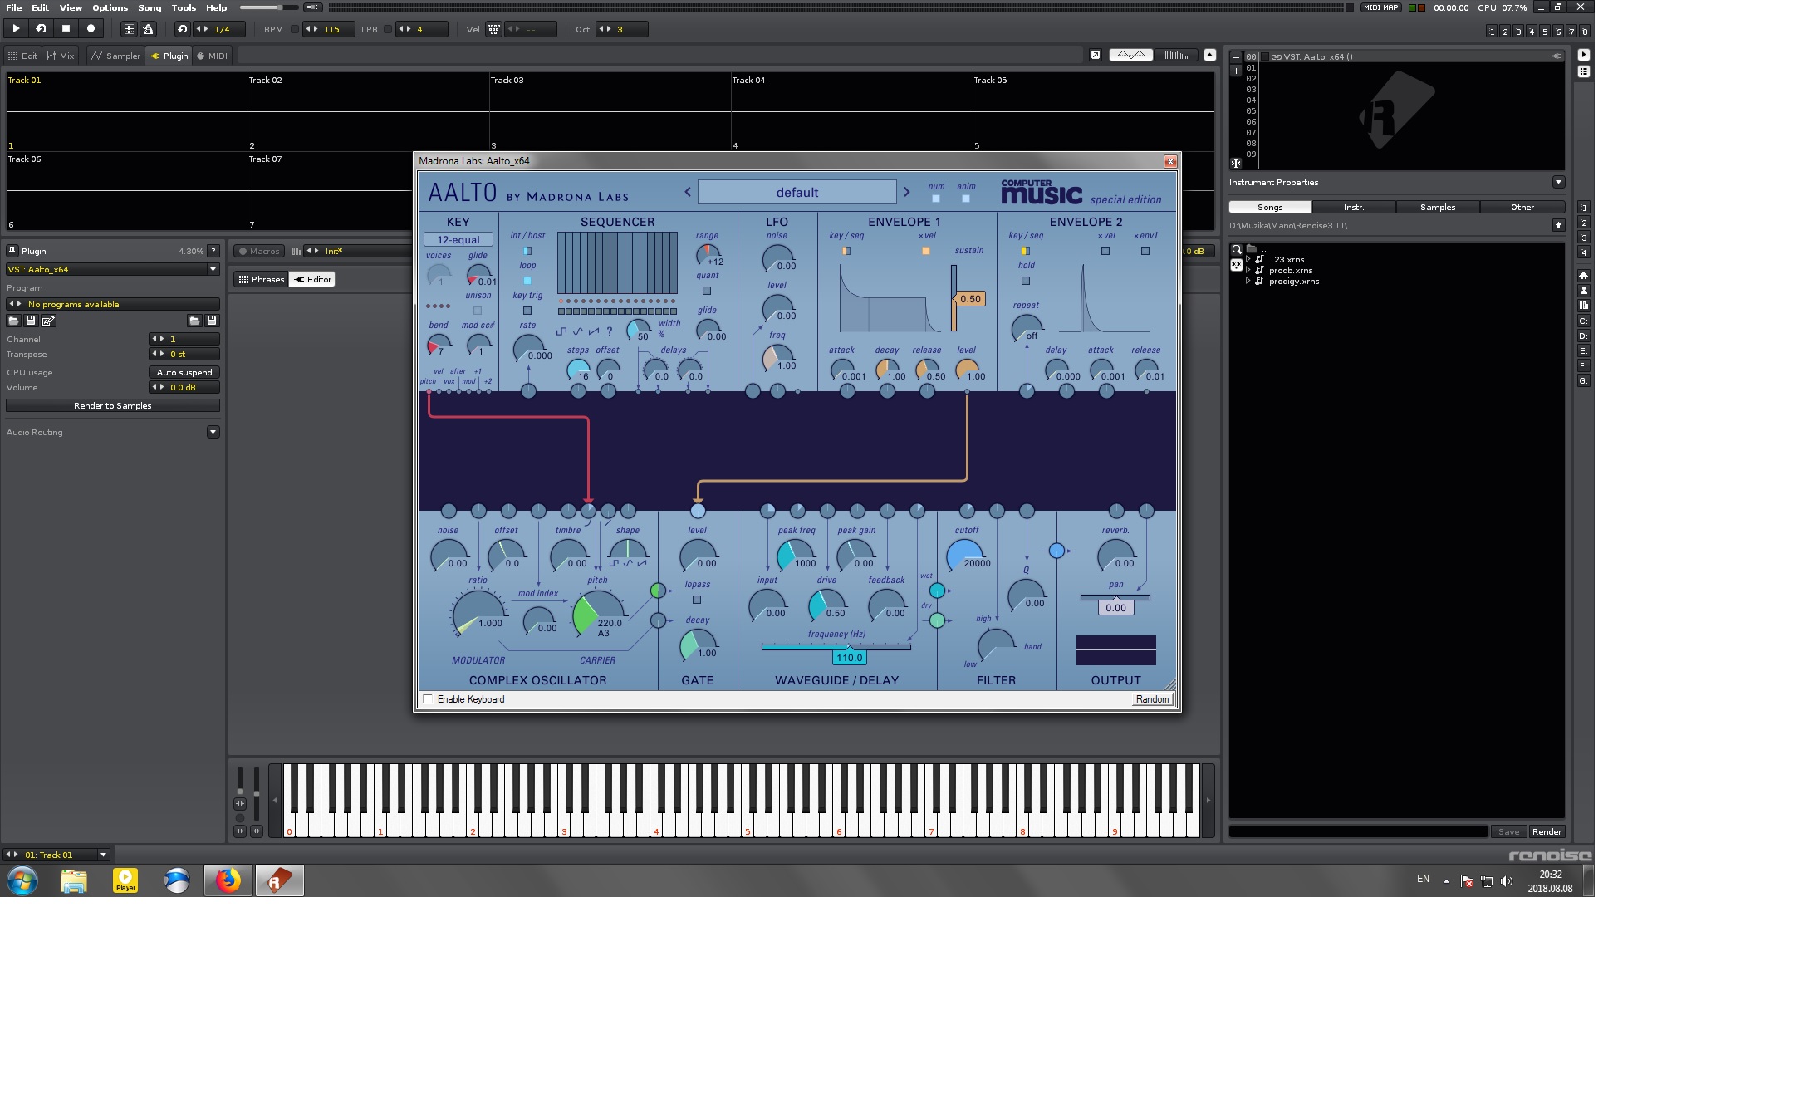Enable the Keyboard checkbox in Aalto window

pyautogui.click(x=428, y=699)
